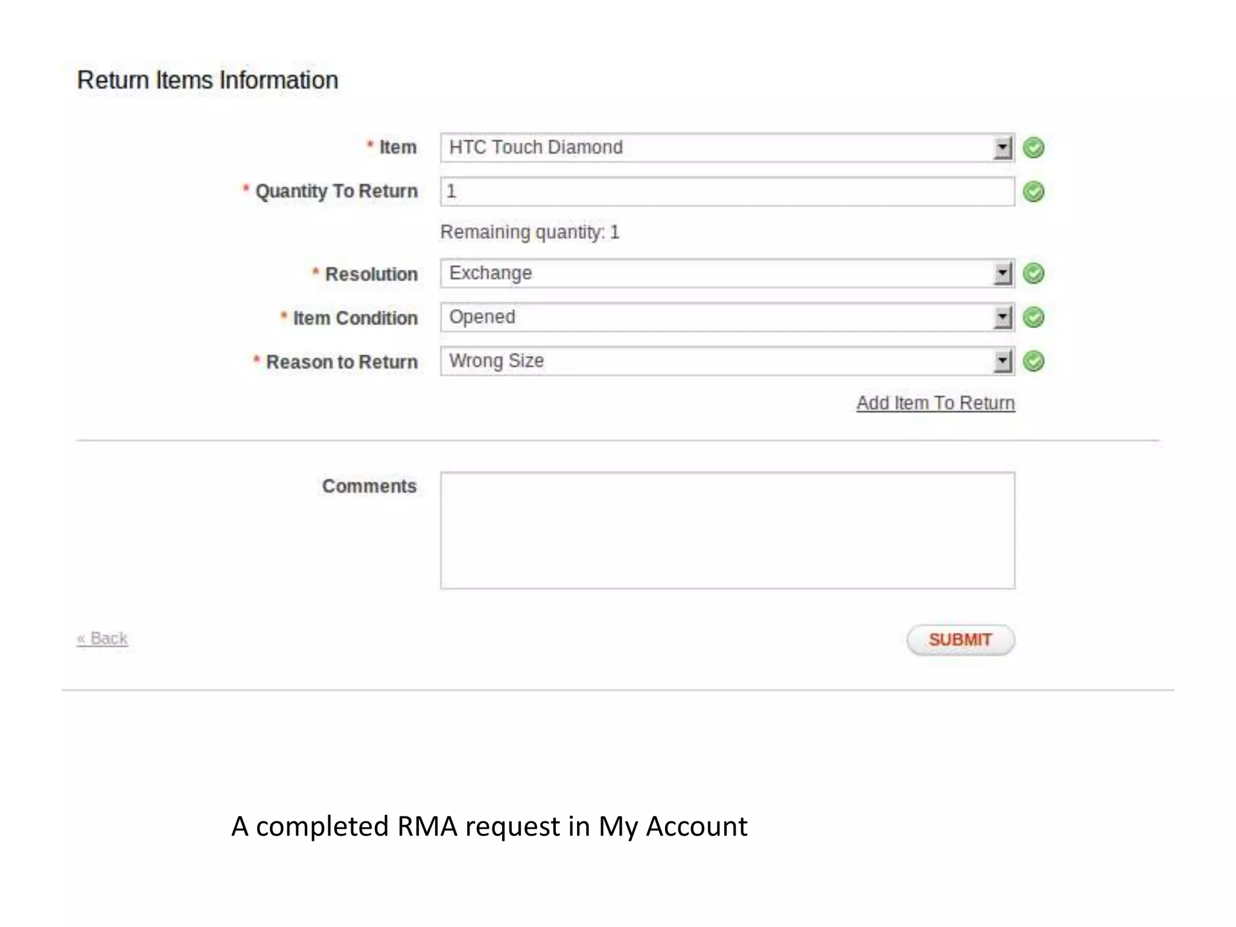
Task: Open the Resolution dropdown showing Exchange
Action: pyautogui.click(x=727, y=273)
